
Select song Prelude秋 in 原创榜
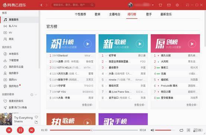176,86
